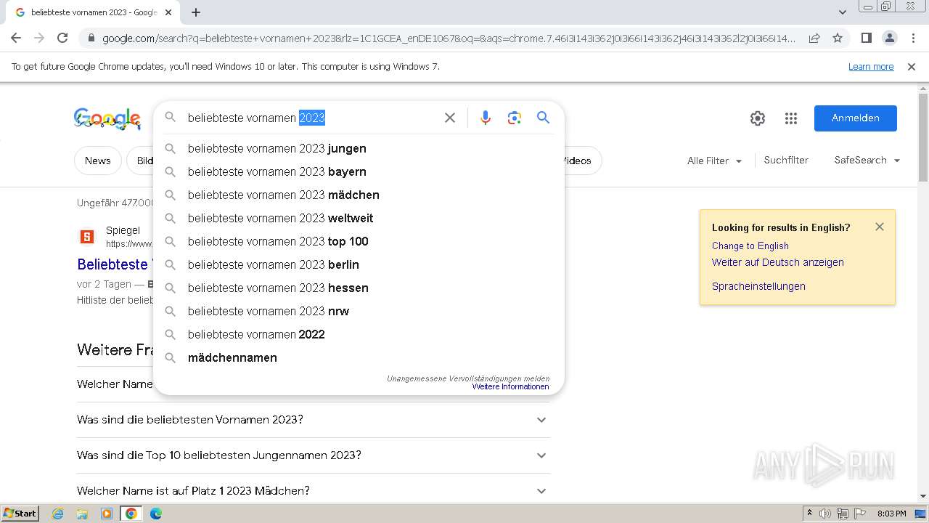Open Google Lens image search
Screen dimensions: 929x523
515,118
